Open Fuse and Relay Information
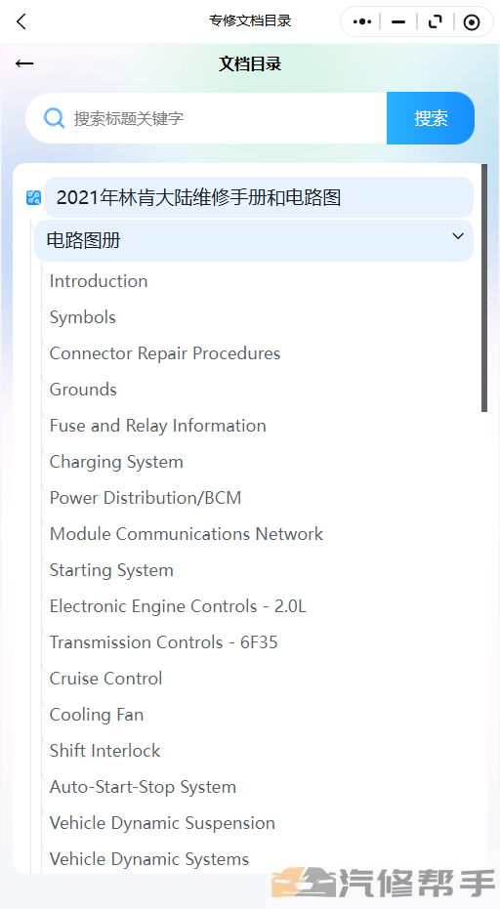The height and width of the screenshot is (909, 500). click(158, 426)
